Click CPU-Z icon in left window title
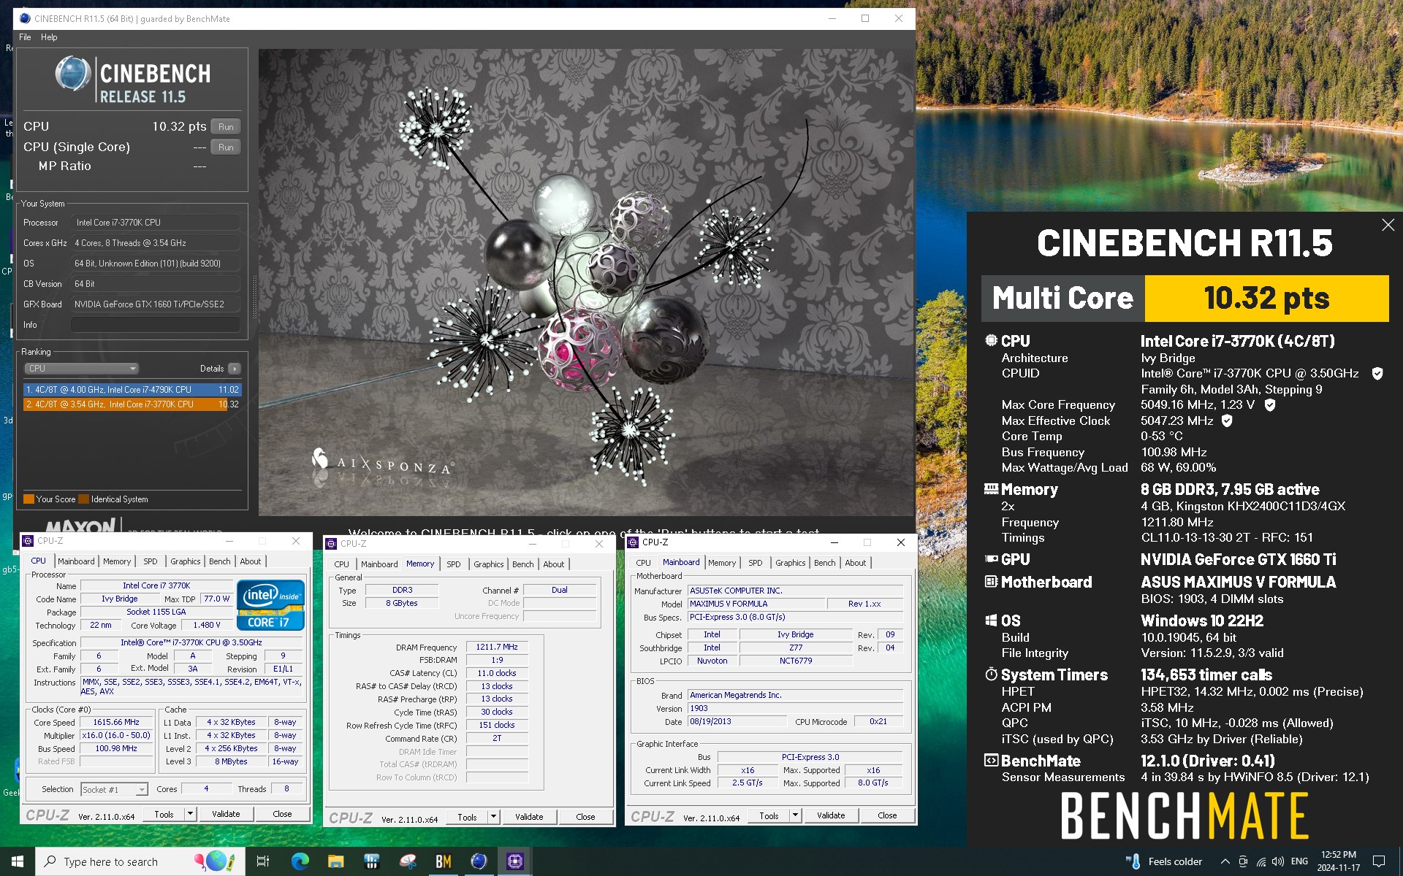1403x876 pixels. pyautogui.click(x=28, y=541)
